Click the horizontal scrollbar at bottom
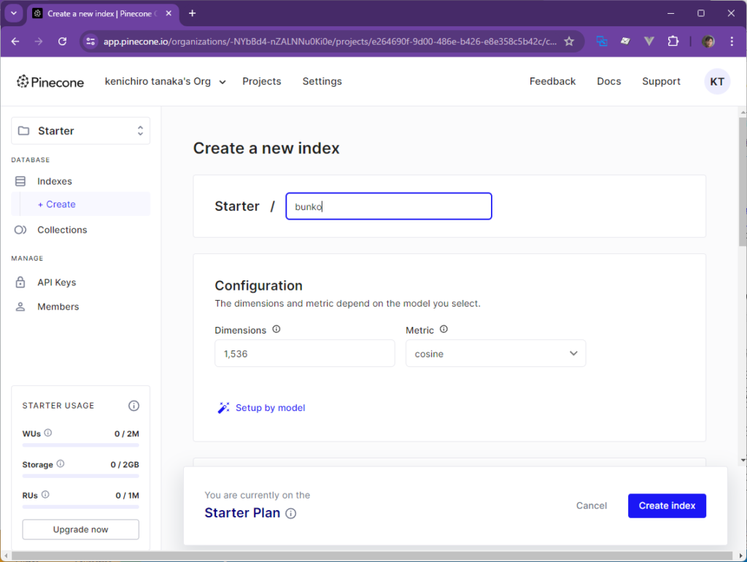Screen dimensions: 747x562 (371, 556)
